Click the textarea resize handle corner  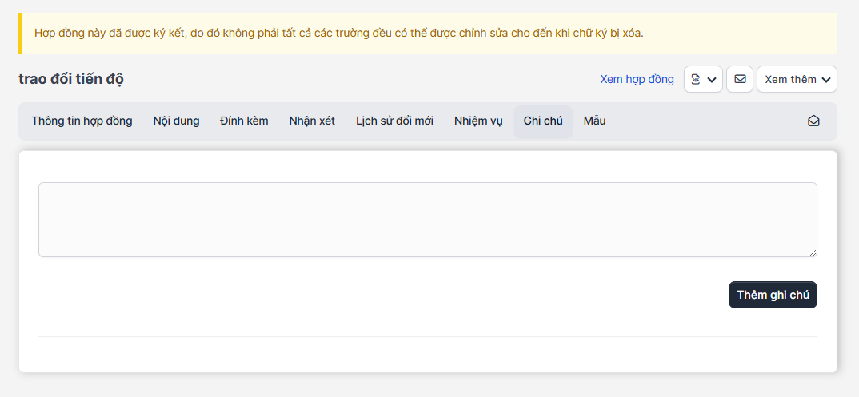813,252
